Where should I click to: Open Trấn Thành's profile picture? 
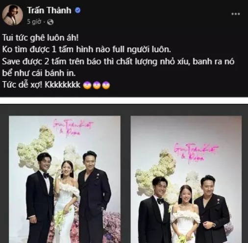point(12,15)
